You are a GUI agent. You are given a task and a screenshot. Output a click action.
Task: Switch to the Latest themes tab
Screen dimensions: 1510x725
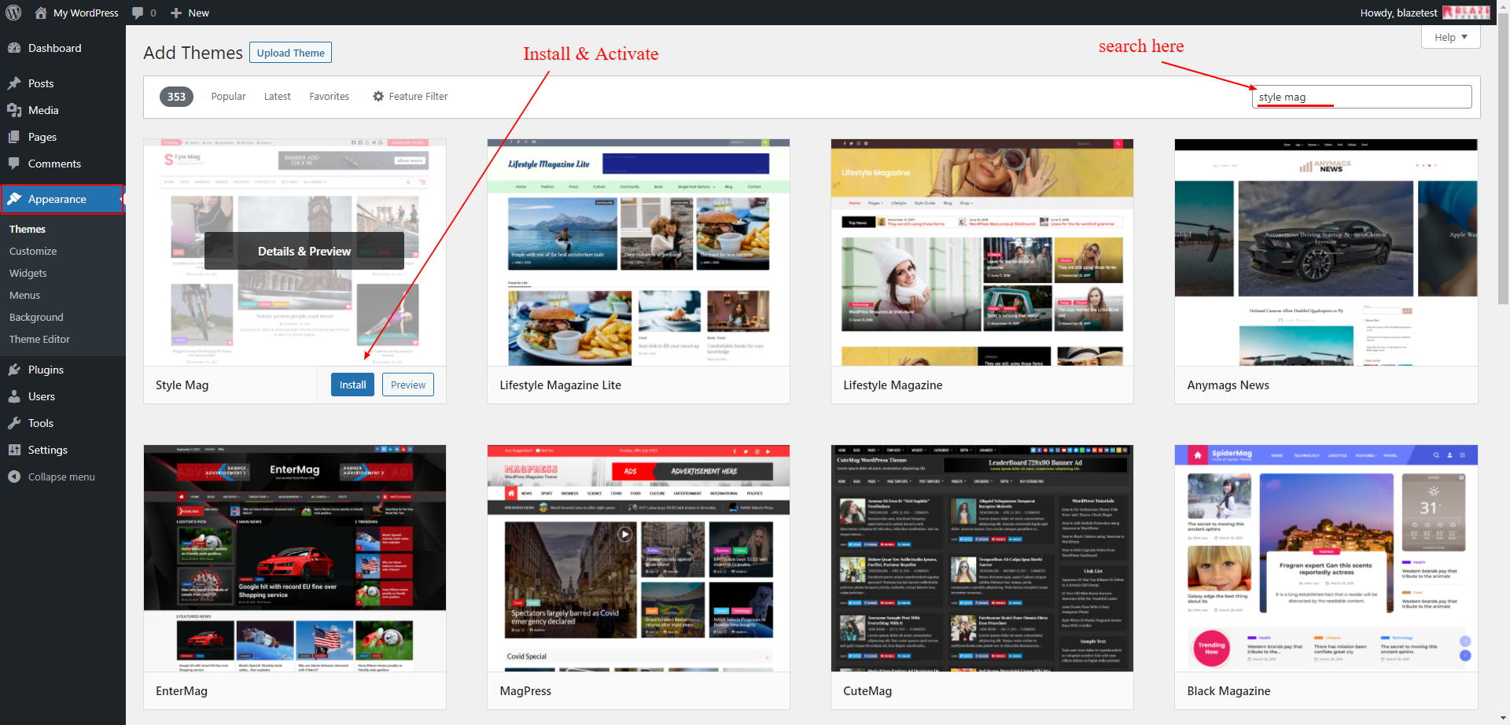pyautogui.click(x=277, y=97)
